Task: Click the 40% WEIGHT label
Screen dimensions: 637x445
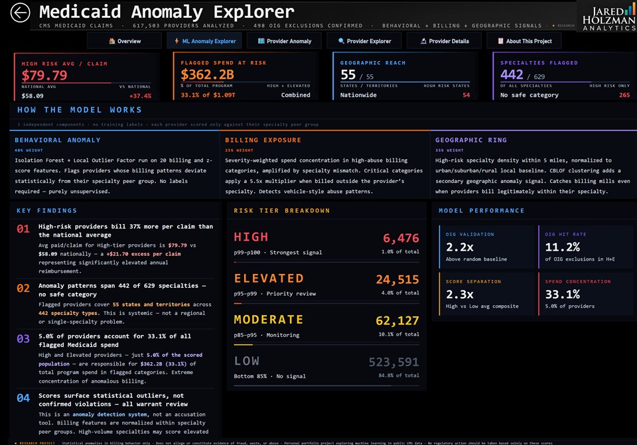Action: (29, 151)
